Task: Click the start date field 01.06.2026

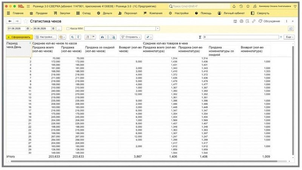Action: [17, 29]
